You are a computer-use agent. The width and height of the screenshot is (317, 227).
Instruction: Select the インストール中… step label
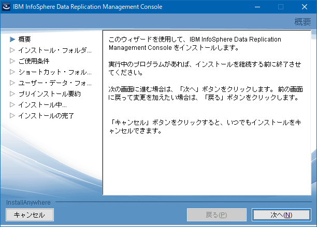pos(42,105)
